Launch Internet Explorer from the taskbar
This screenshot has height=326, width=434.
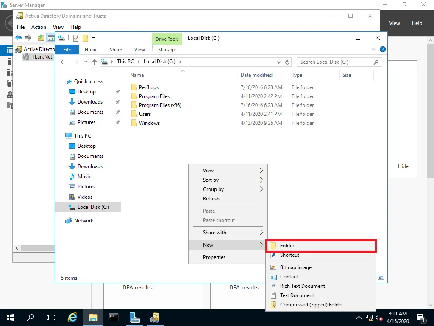[72, 318]
